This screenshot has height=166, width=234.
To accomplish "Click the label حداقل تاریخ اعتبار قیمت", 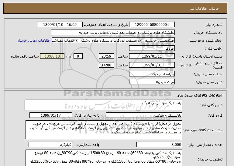I will pos(209,65).
